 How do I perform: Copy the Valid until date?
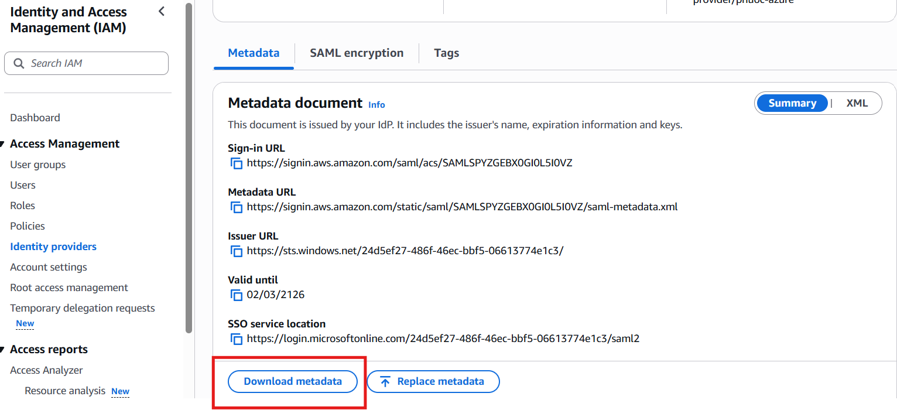coord(237,295)
